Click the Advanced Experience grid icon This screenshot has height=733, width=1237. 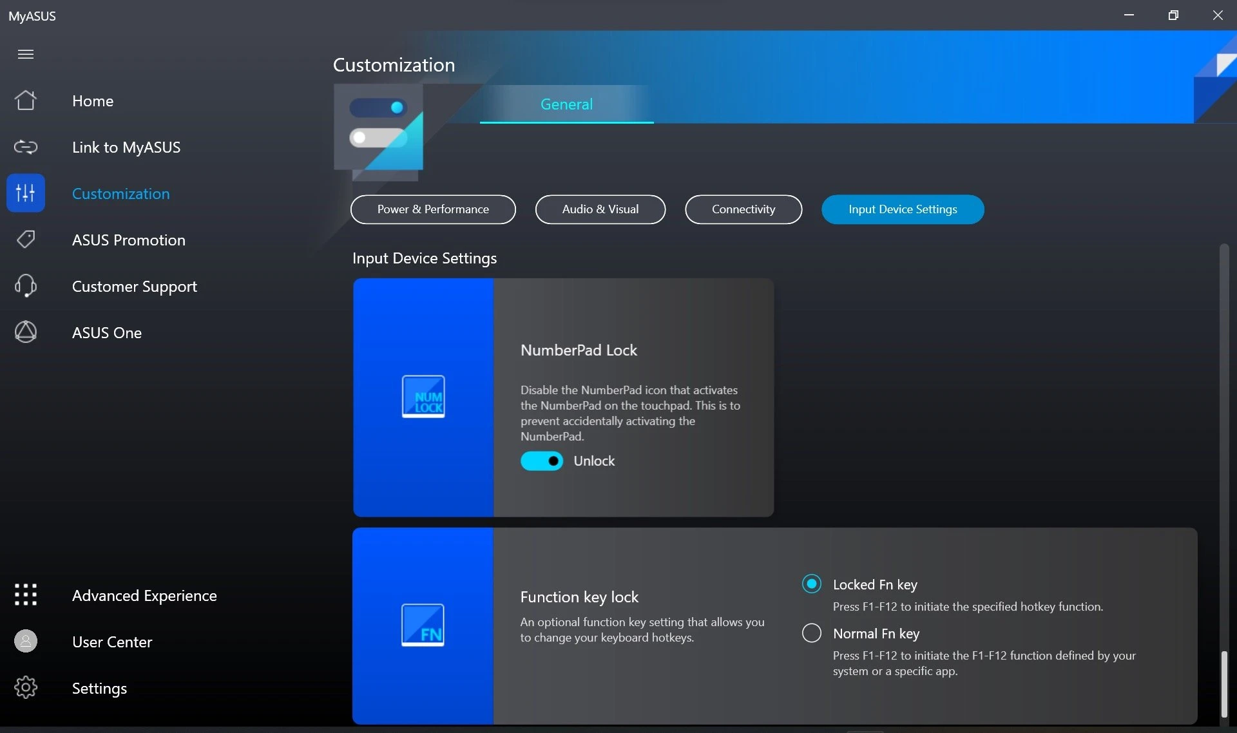[x=26, y=595]
